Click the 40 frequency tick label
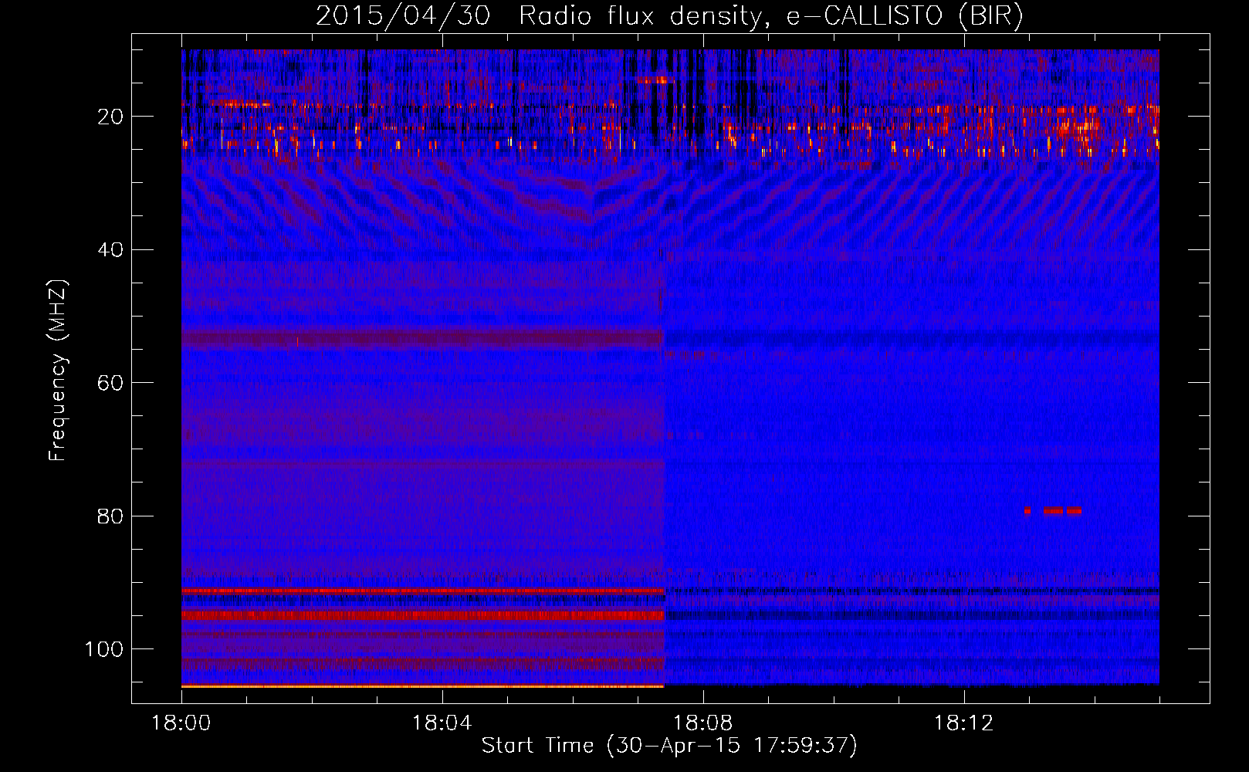This screenshot has width=1249, height=772. click(110, 250)
